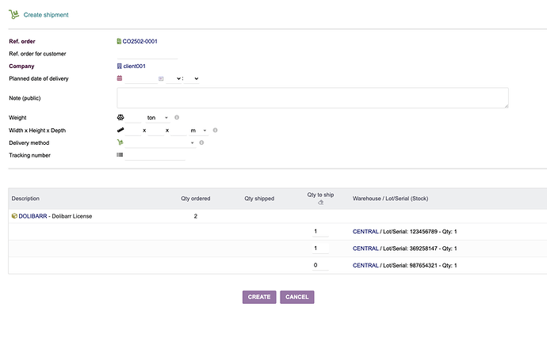Viewport: 547px width, 353px height.
Task: Open the Delivery method dropdown
Action: (160, 143)
